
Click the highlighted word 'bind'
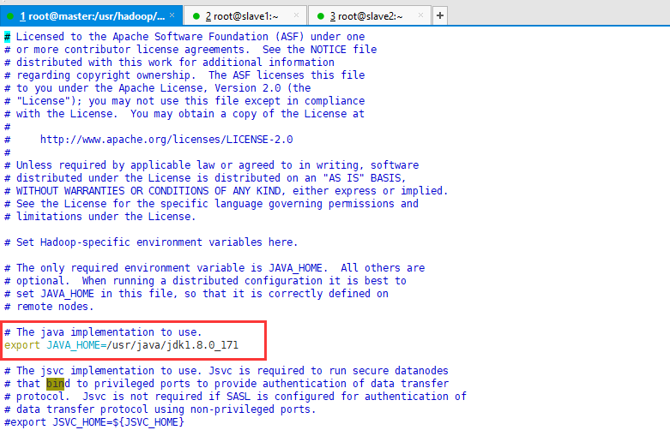pyautogui.click(x=57, y=384)
